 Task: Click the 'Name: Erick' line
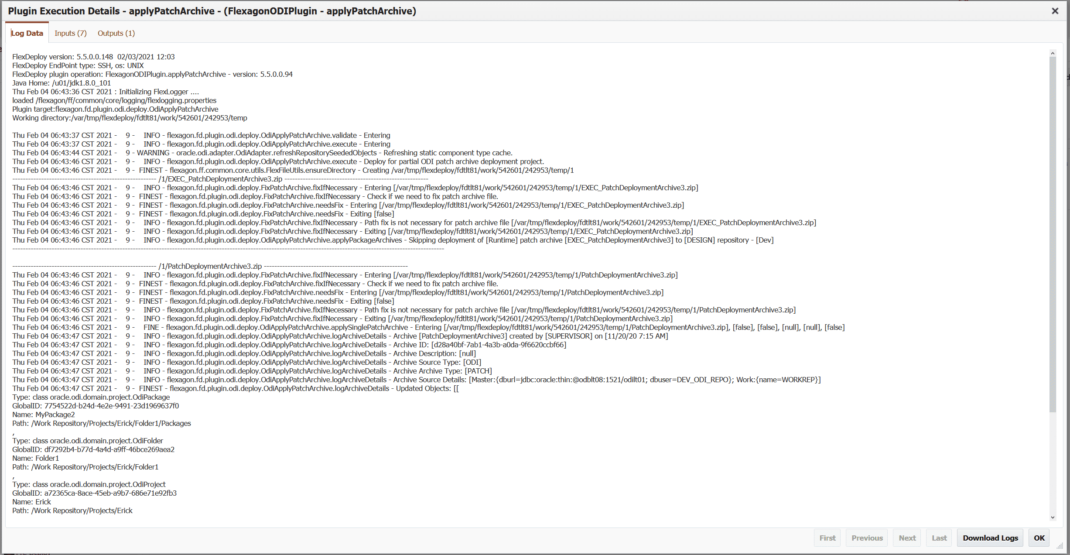31,502
